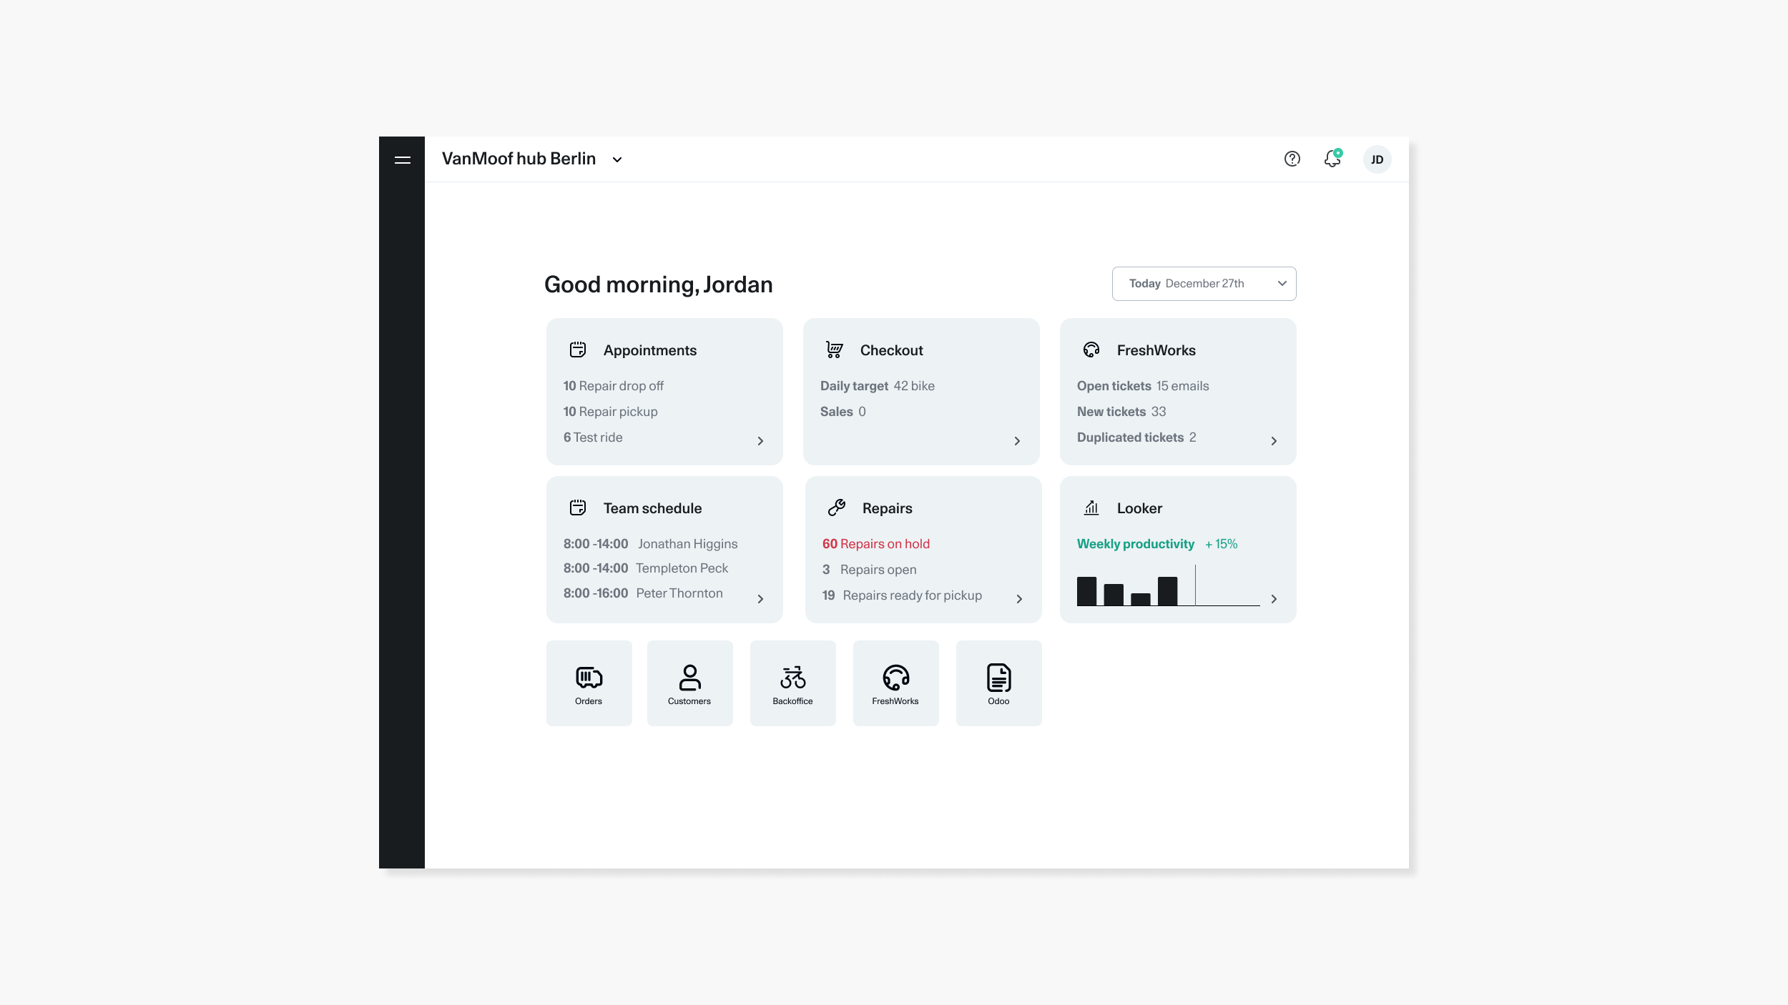Image resolution: width=1788 pixels, height=1005 pixels.
Task: Click '60 Repairs on hold' text
Action: click(x=876, y=544)
